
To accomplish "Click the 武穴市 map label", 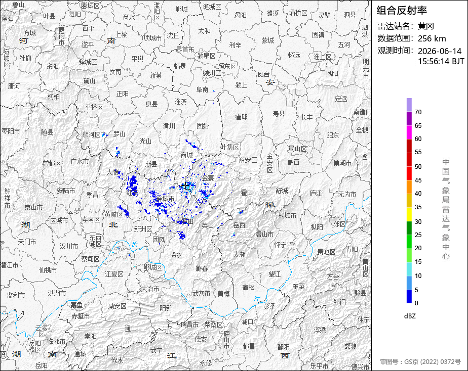I will [x=201, y=293].
